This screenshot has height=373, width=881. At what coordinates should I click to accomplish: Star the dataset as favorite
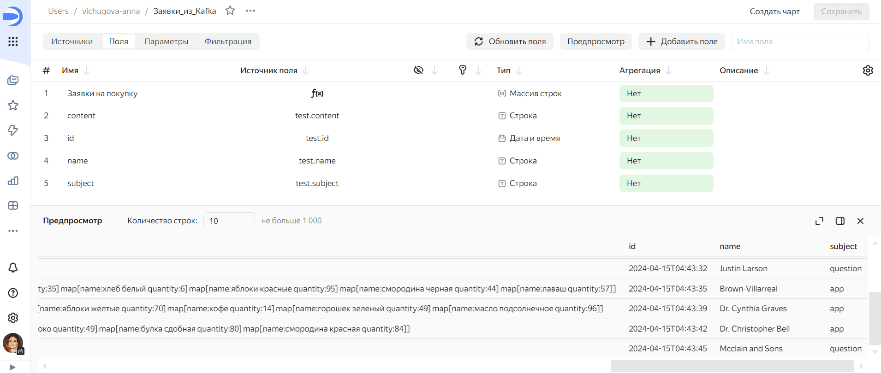point(230,11)
